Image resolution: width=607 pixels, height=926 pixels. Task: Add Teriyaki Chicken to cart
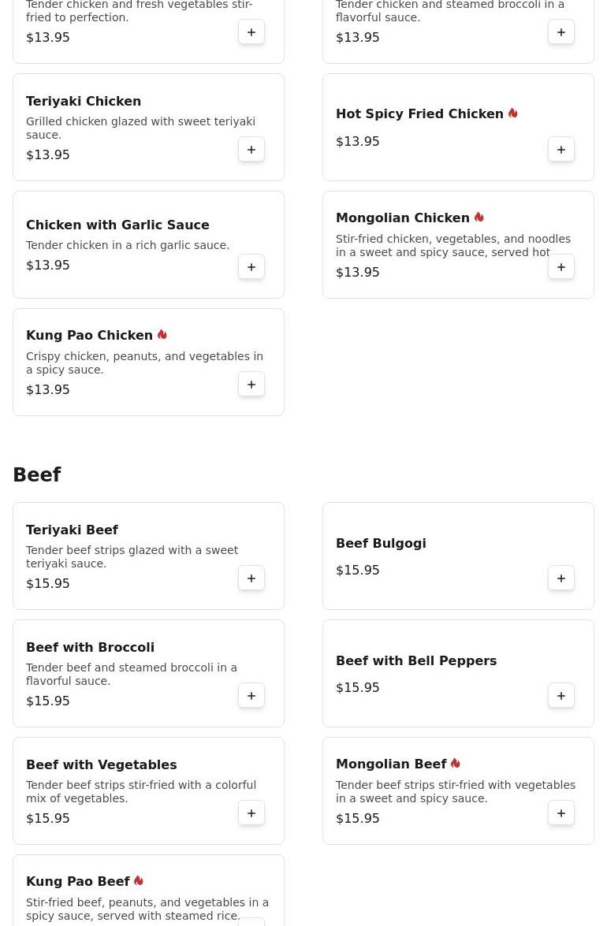click(x=251, y=150)
